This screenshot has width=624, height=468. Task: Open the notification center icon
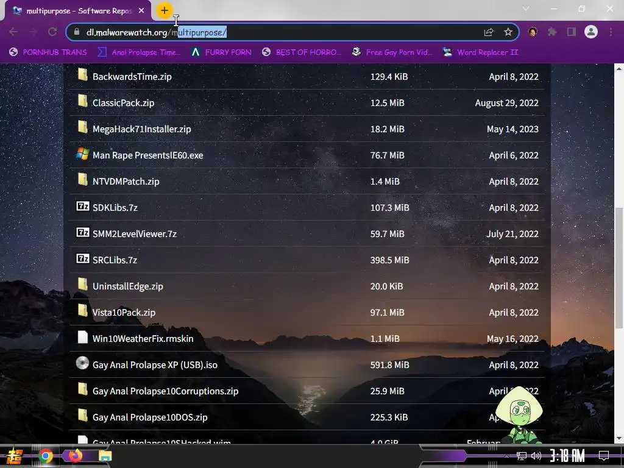[604, 456]
